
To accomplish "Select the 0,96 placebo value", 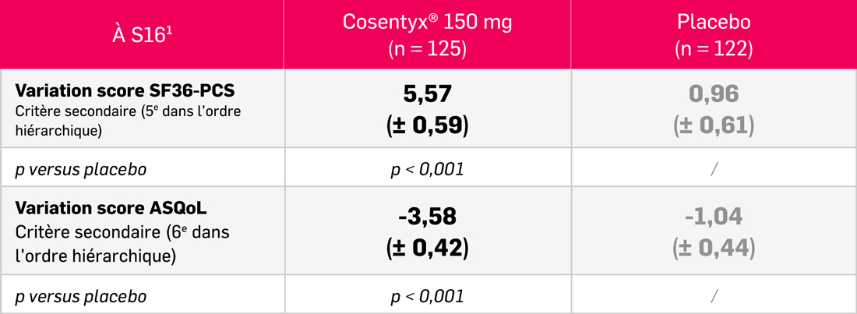I will (x=713, y=95).
